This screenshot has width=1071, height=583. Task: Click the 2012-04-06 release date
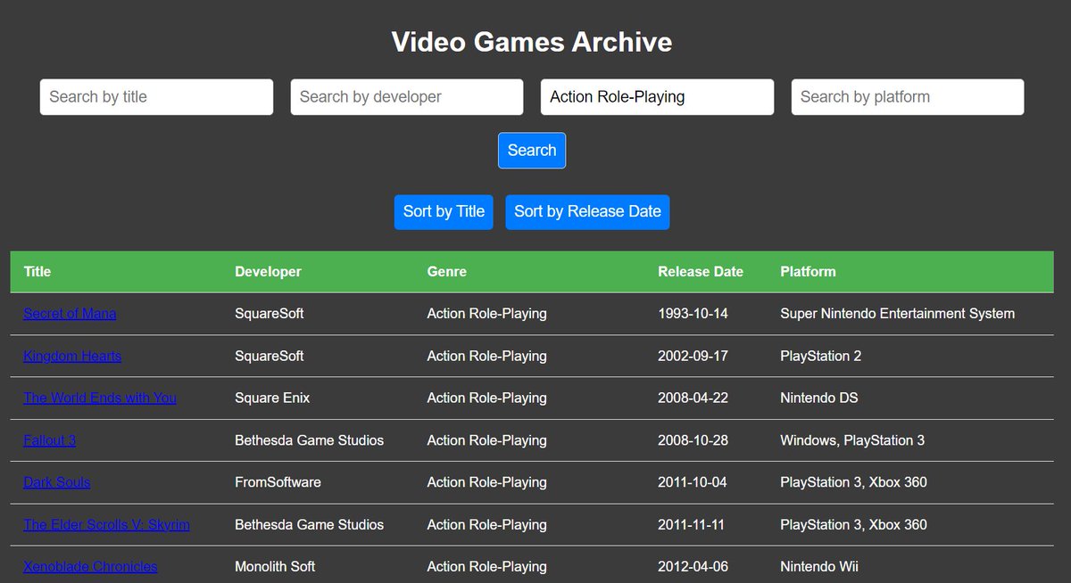693,566
